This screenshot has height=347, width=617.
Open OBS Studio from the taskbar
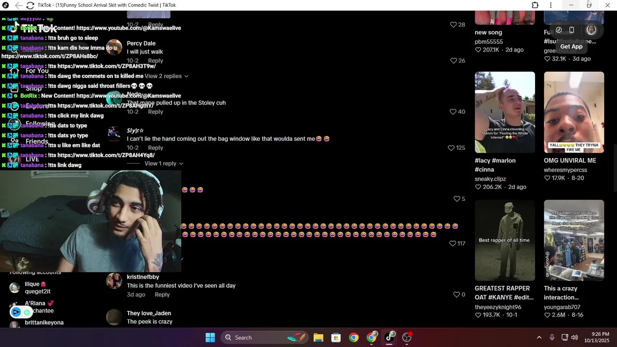pos(407,337)
